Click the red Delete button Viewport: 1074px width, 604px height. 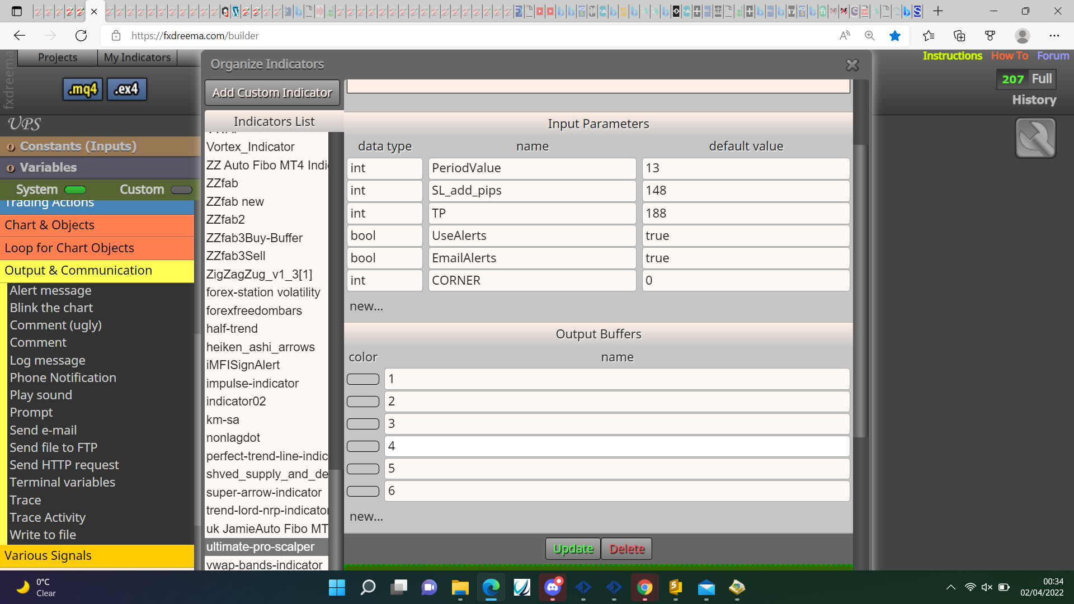[x=626, y=549]
